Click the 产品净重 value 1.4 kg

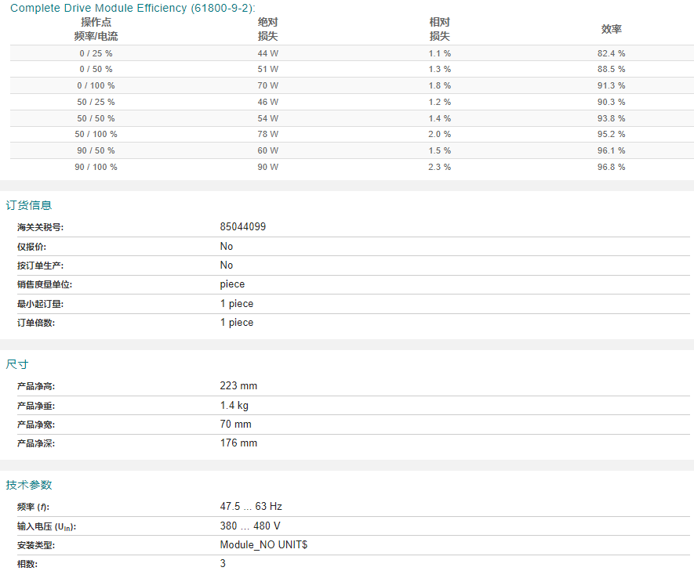(234, 405)
